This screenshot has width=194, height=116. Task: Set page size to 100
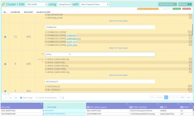[x=15, y=98]
